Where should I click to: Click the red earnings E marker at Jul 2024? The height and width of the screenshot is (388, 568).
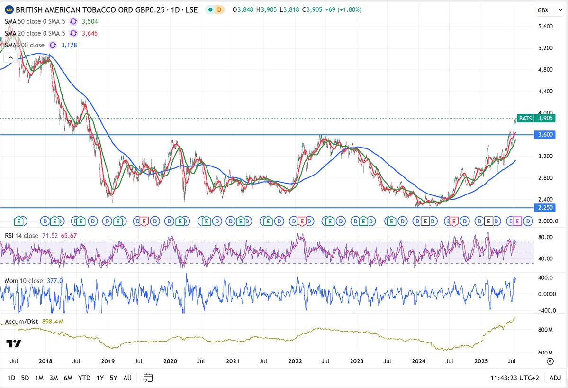point(453,221)
